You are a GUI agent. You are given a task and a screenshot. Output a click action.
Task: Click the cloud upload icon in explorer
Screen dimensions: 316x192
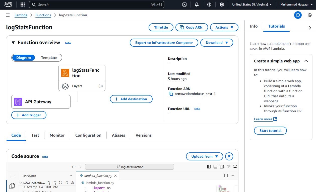click(73, 183)
